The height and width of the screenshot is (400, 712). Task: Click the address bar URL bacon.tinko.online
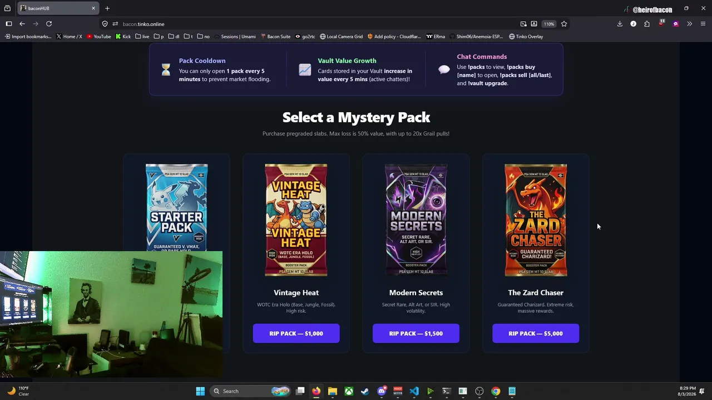coord(144,24)
